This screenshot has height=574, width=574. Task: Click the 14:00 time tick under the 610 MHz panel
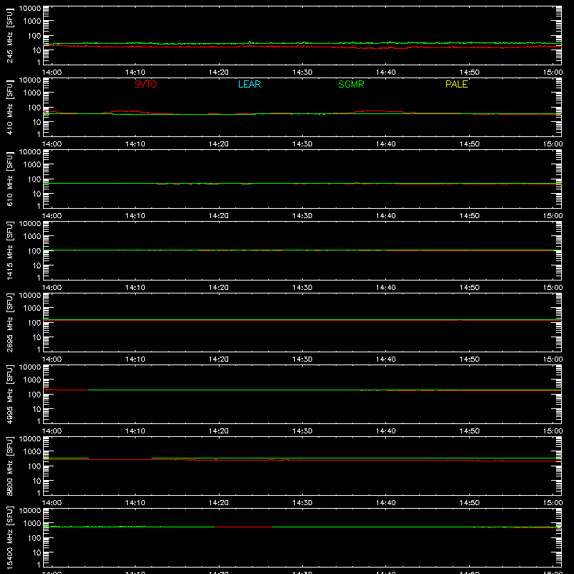pyautogui.click(x=52, y=216)
